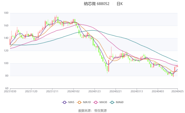The width and height of the screenshot is (185, 113).
Task: Click the 60 price axis label
Action: tap(7, 88)
